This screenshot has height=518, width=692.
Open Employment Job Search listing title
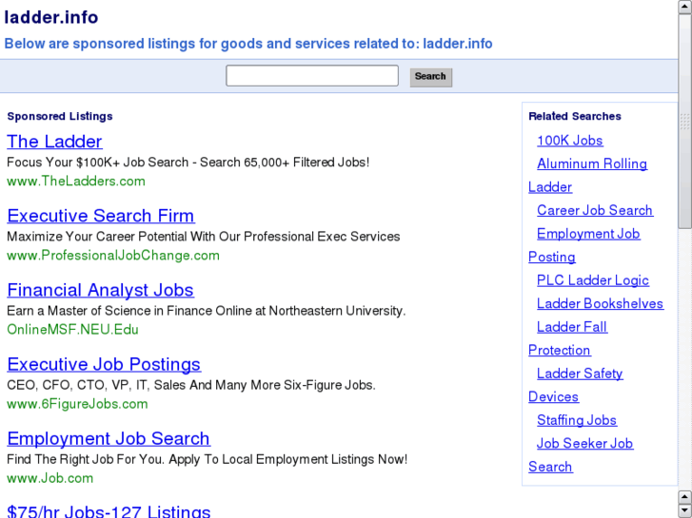[109, 439]
